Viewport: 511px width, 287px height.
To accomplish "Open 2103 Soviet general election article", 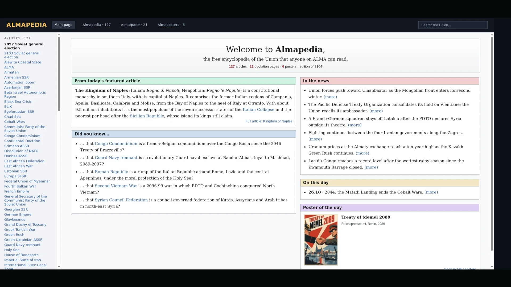I will coord(22,55).
